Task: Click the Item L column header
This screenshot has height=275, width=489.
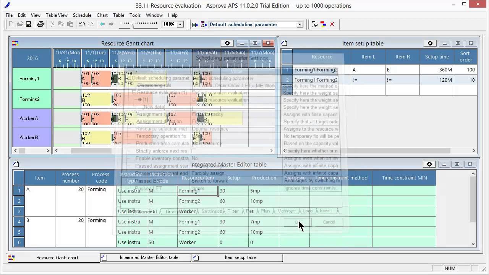Action: click(x=368, y=57)
